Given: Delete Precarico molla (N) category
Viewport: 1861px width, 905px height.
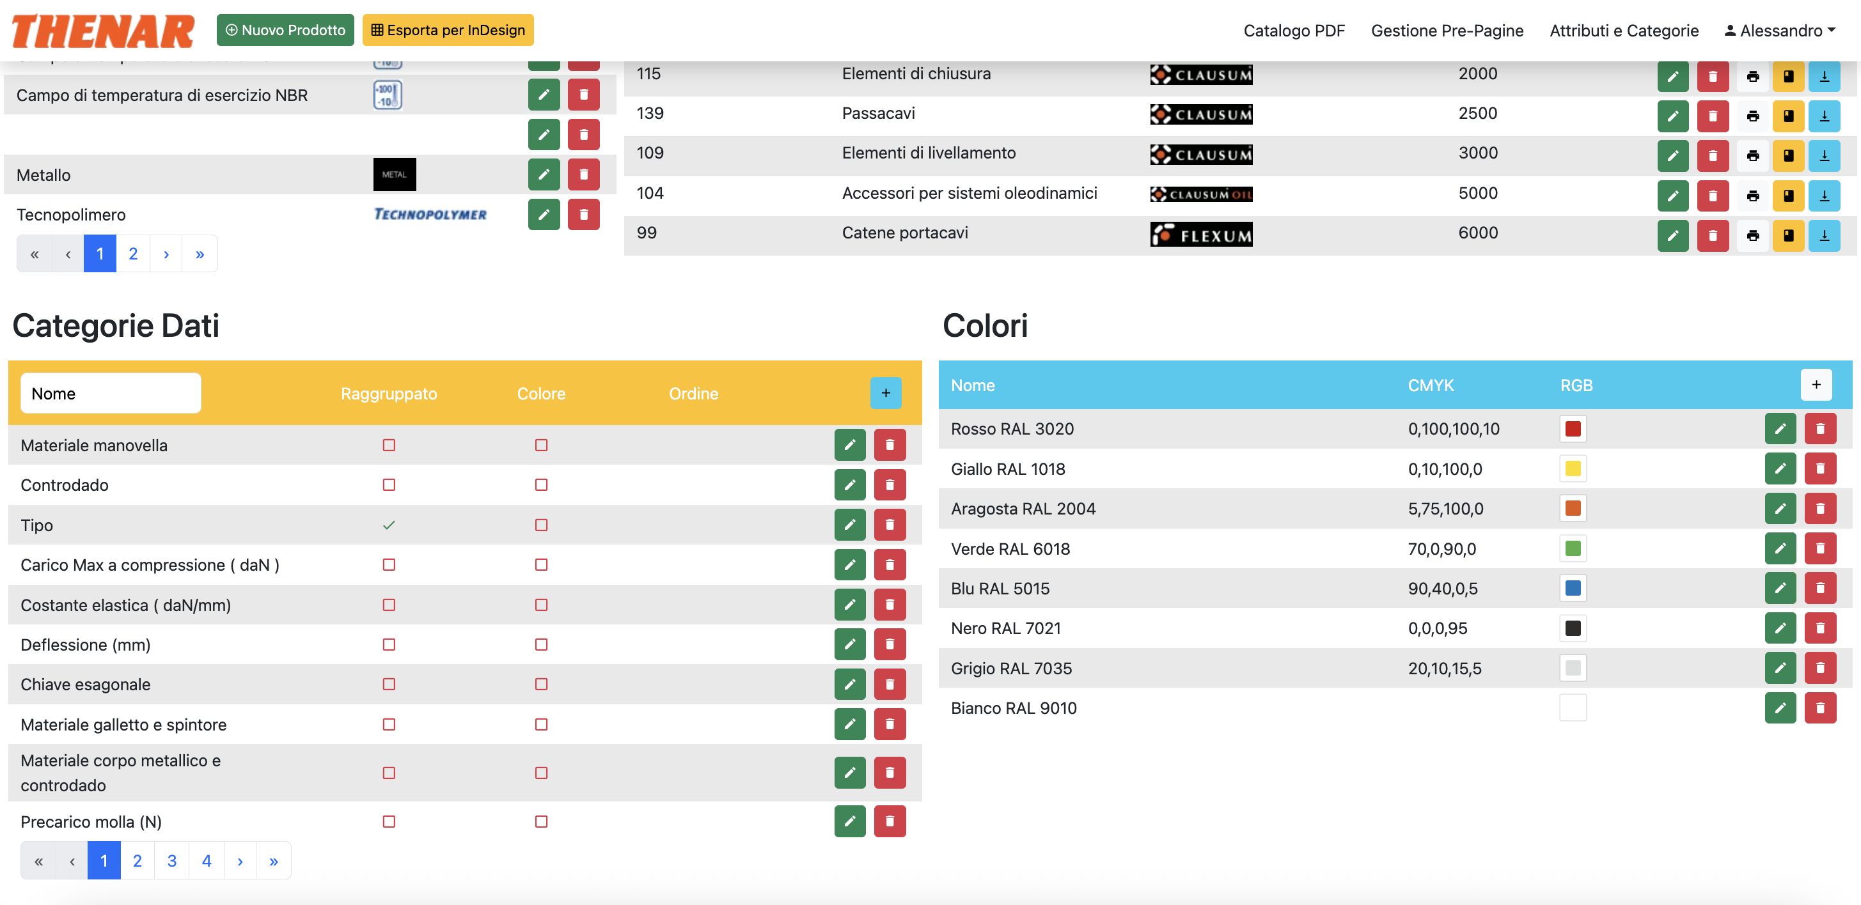Looking at the screenshot, I should click(890, 821).
